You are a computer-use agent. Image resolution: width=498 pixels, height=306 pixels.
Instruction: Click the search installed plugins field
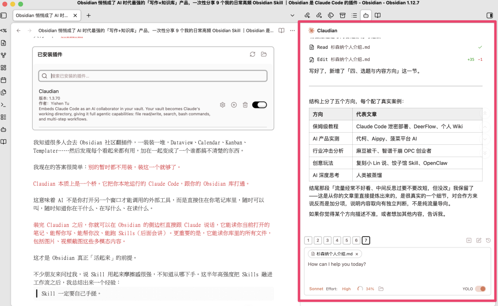[x=153, y=76]
